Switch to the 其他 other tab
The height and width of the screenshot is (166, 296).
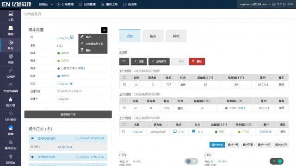[176, 36]
